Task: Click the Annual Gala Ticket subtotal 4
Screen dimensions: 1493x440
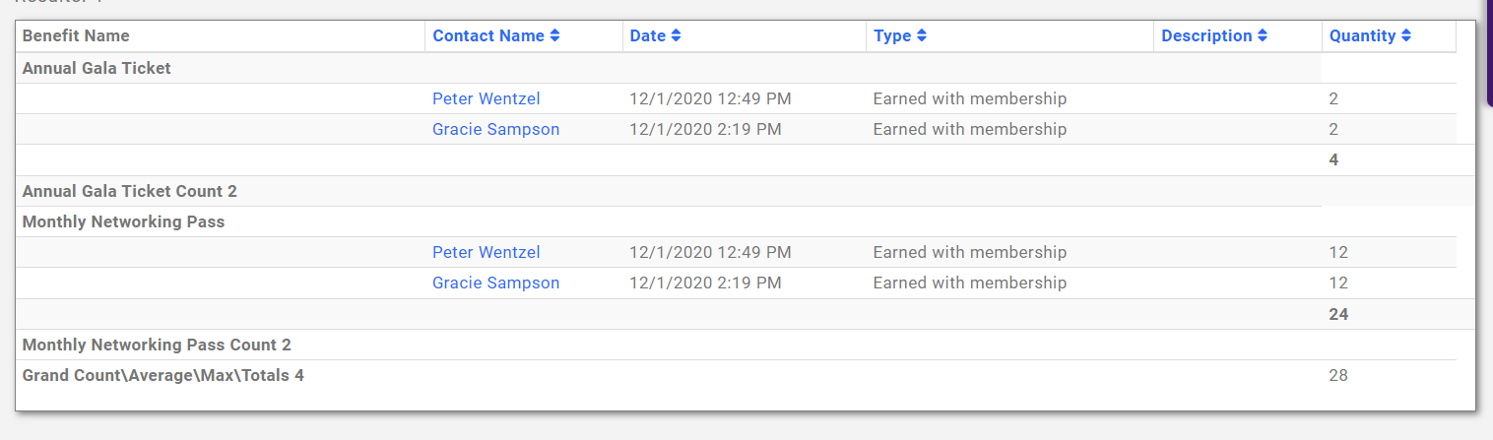Action: pyautogui.click(x=1333, y=159)
